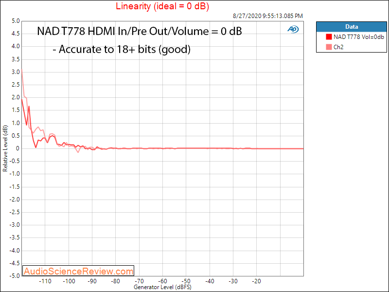This screenshot has height=292, width=389.
Task: Click the 0 tick on the vertical axis
Action: click(x=18, y=148)
